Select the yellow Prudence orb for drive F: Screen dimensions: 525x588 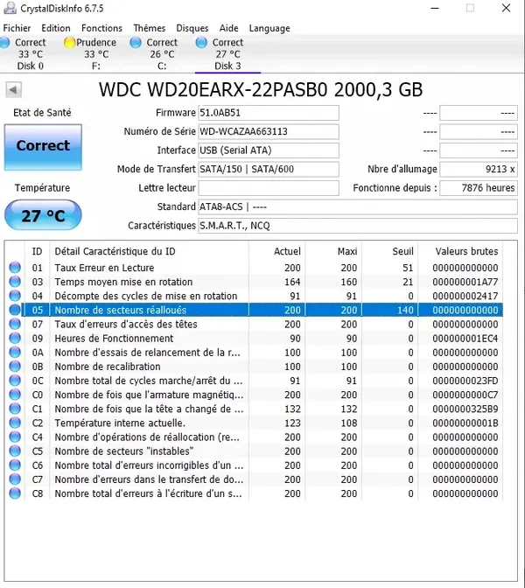[69, 42]
